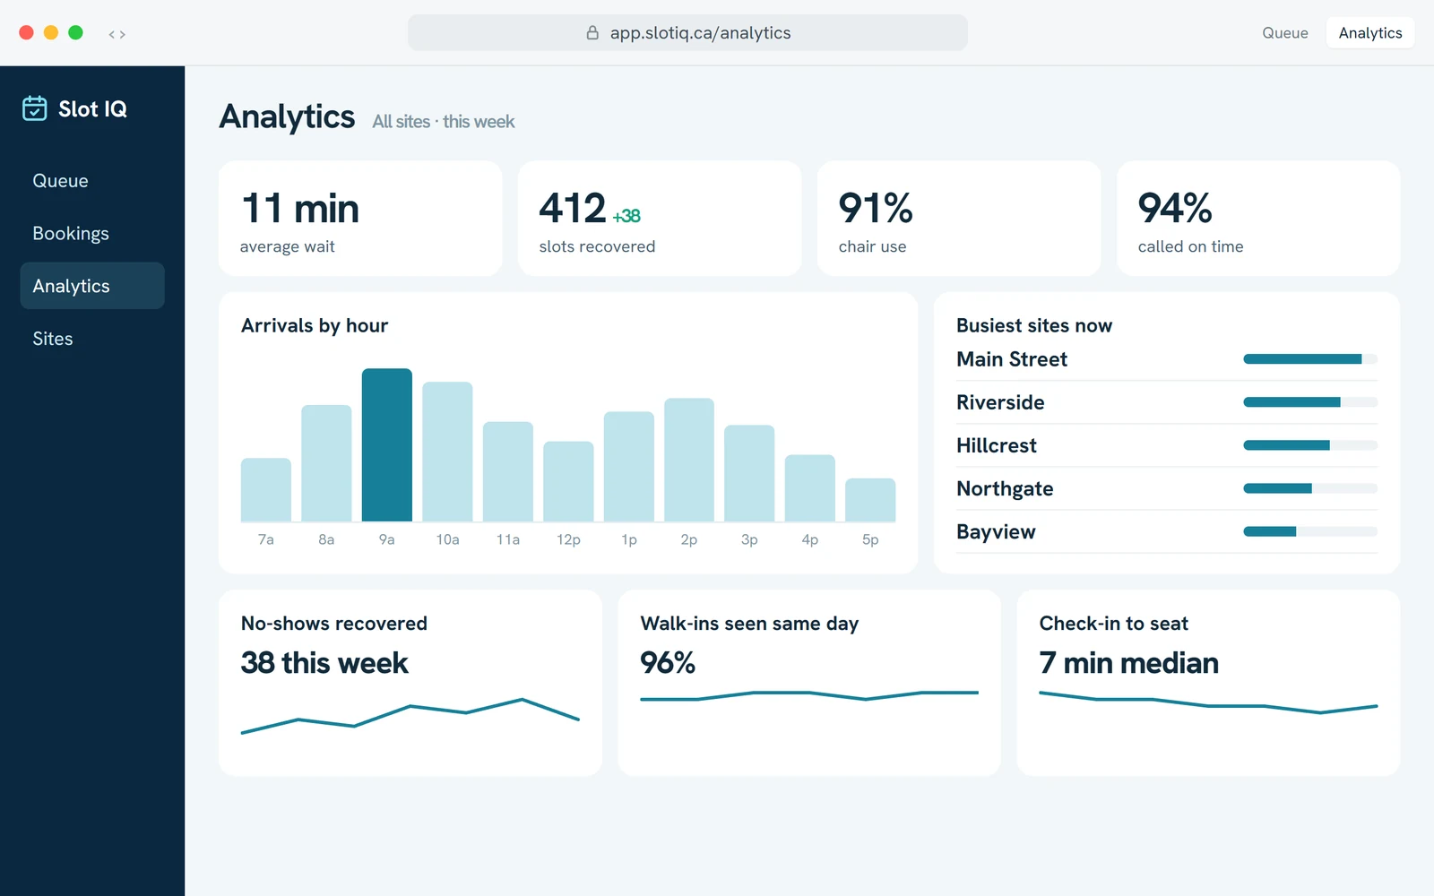Click the '96%' walk-ins value
The image size is (1434, 896).
pos(668,663)
